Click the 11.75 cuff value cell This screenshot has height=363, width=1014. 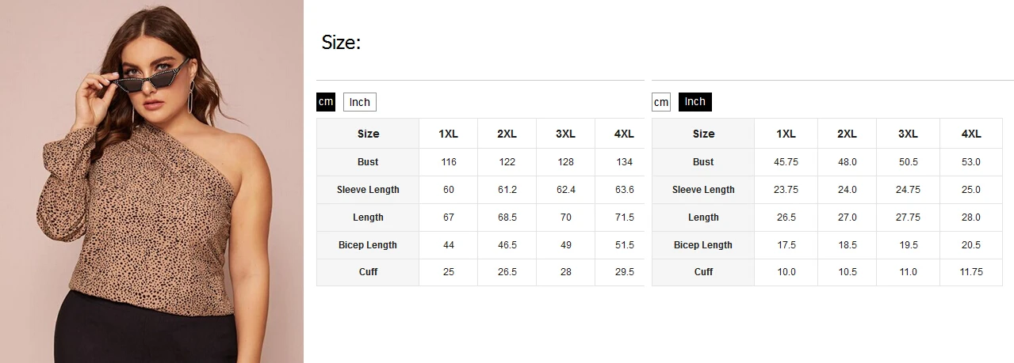click(971, 272)
